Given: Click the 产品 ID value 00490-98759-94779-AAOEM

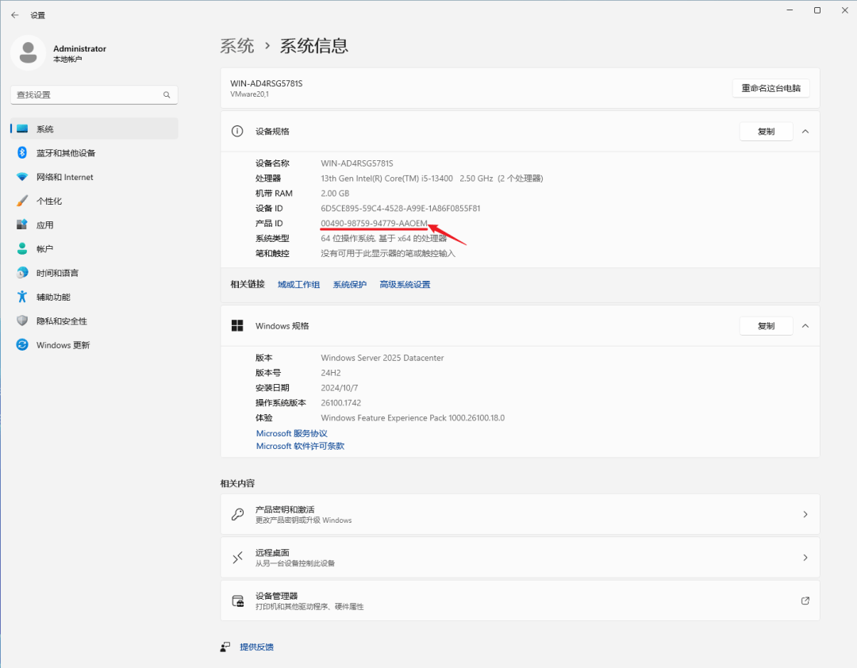Looking at the screenshot, I should click(x=374, y=223).
